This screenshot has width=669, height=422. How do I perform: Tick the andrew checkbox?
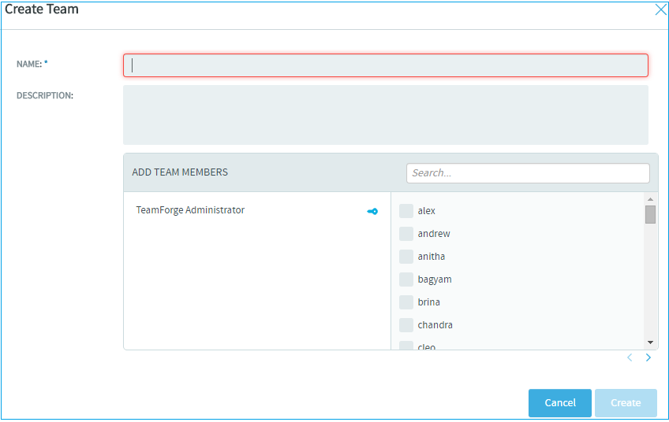(x=406, y=234)
